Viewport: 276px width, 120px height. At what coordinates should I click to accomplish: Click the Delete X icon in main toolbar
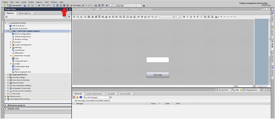tap(39, 6)
